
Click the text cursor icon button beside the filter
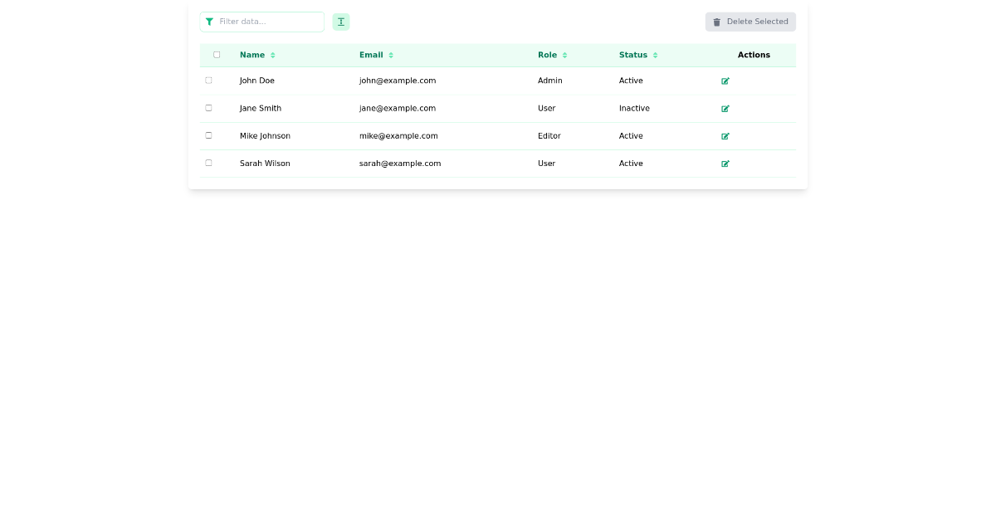(341, 22)
